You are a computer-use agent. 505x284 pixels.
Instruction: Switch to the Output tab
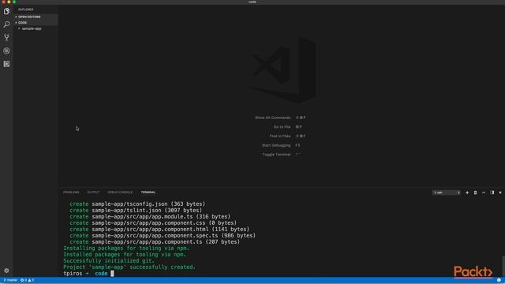point(93,192)
